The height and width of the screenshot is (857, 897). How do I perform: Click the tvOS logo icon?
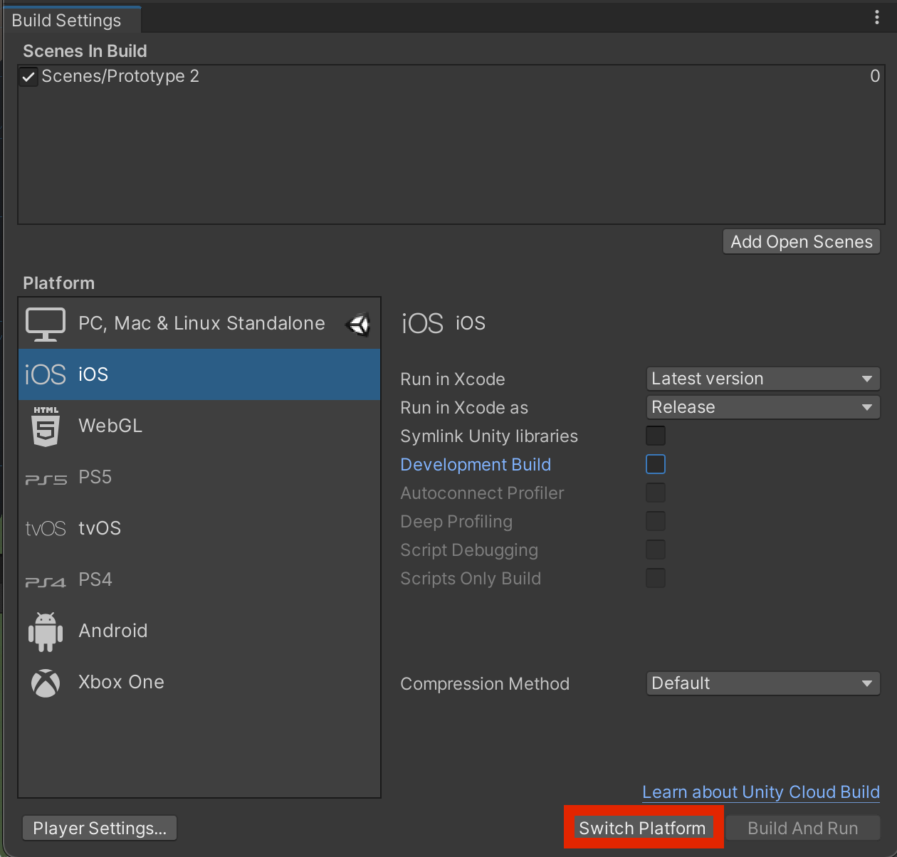pos(46,528)
